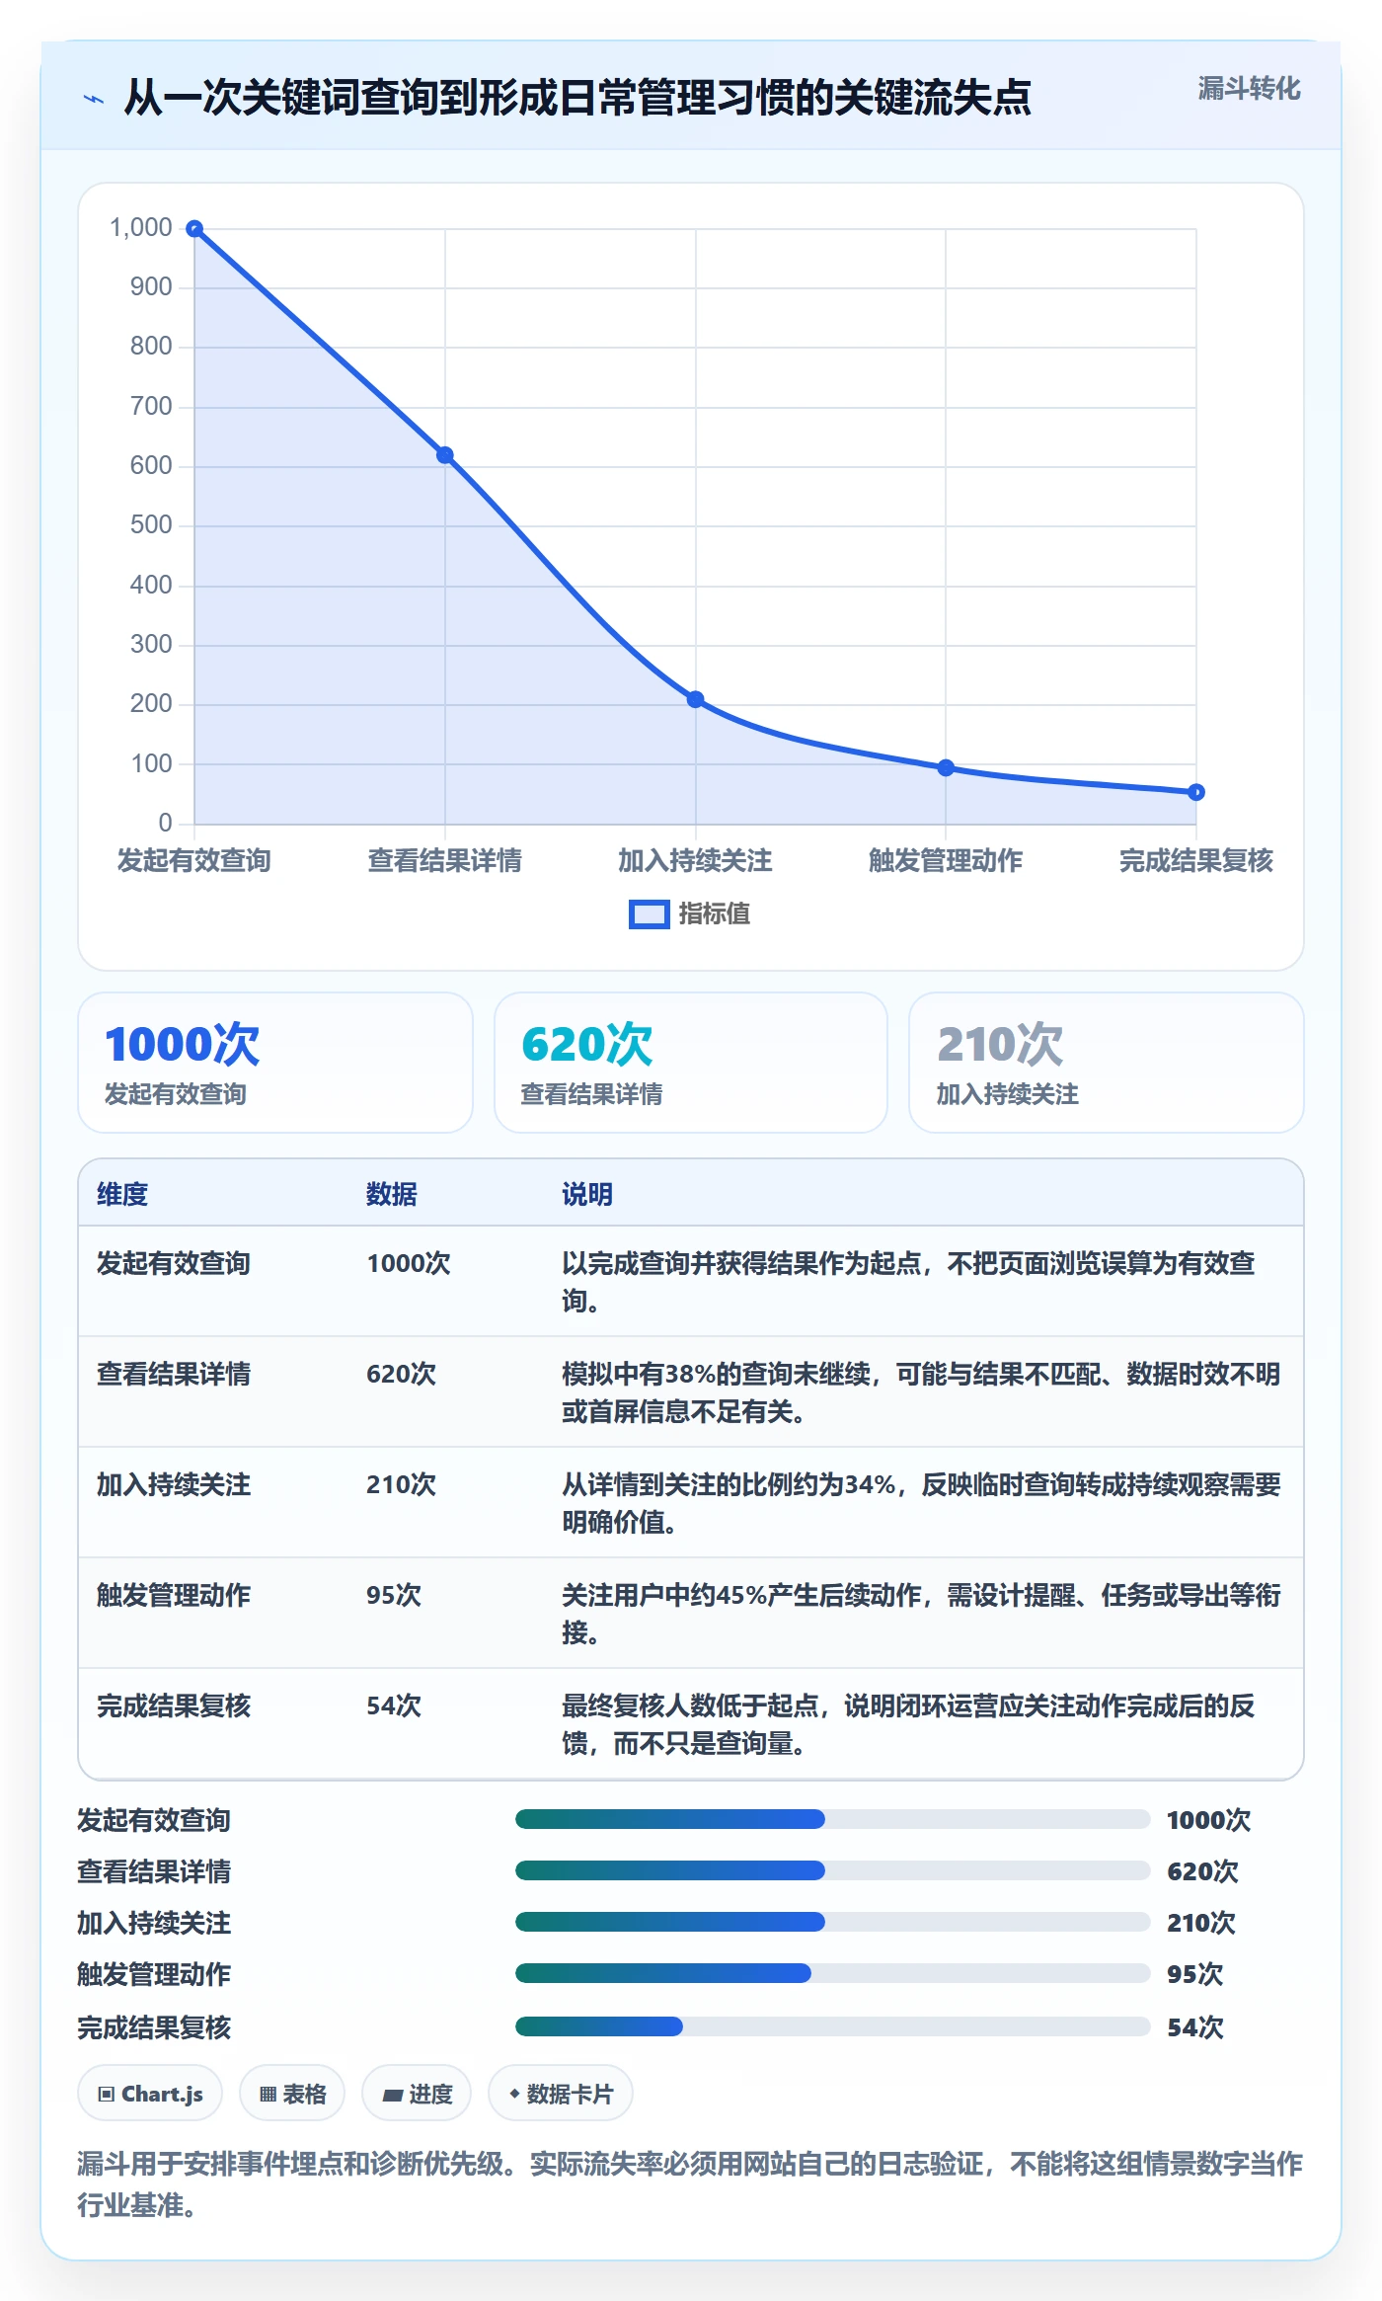Select the chart point at 触发管理动作
Image resolution: width=1382 pixels, height=2301 pixels.
point(946,767)
